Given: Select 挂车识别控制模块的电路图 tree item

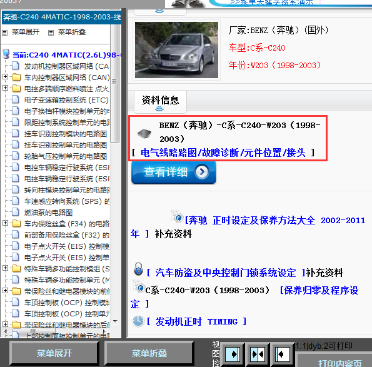Looking at the screenshot, I should click(x=65, y=133).
